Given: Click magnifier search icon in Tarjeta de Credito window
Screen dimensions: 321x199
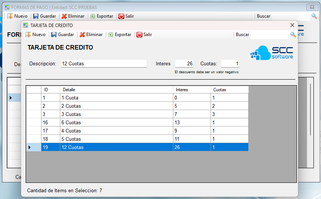Looking at the screenshot, I should 293,35.
